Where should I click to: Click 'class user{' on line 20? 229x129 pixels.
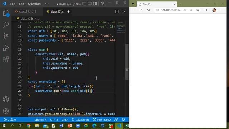(x=38, y=49)
